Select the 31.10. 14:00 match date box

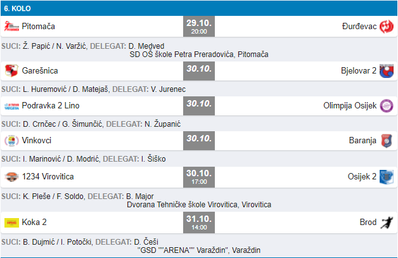pos(198,222)
